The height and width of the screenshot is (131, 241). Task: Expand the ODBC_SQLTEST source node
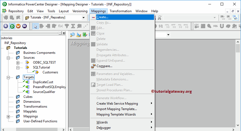[18, 63]
